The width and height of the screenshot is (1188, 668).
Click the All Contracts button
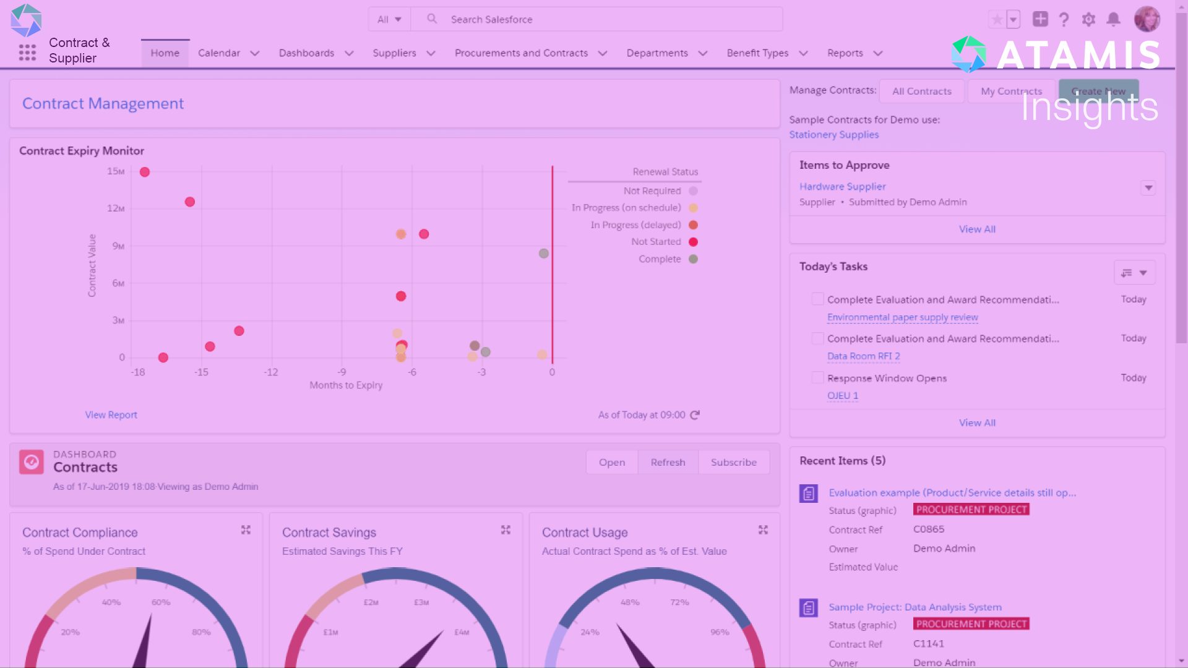pos(921,91)
